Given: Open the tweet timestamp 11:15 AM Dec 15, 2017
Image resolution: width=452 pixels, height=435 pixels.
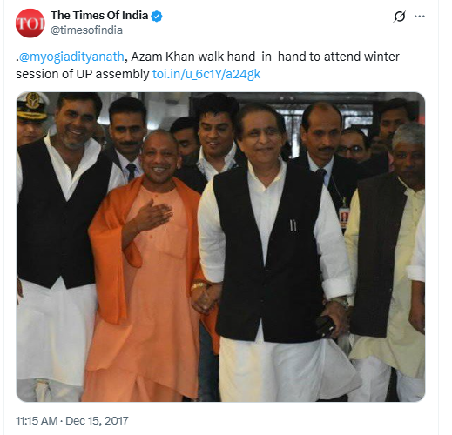Looking at the screenshot, I should (x=72, y=421).
